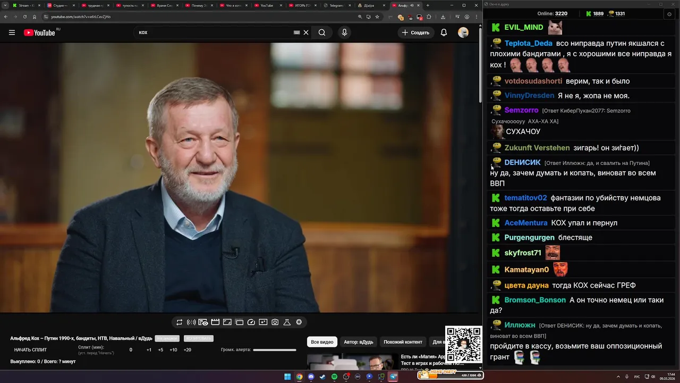This screenshot has height=383, width=680.
Task: Switch to the 'Stream' browser tab
Action: (x=26, y=5)
